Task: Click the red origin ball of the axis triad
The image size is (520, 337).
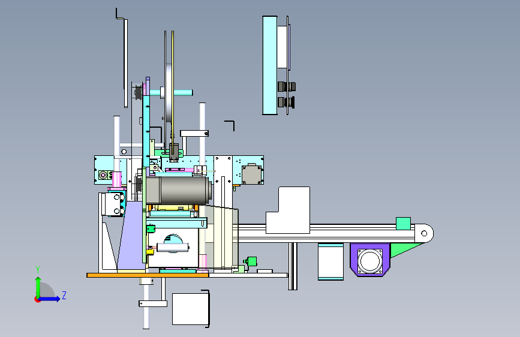Action: pyautogui.click(x=37, y=299)
